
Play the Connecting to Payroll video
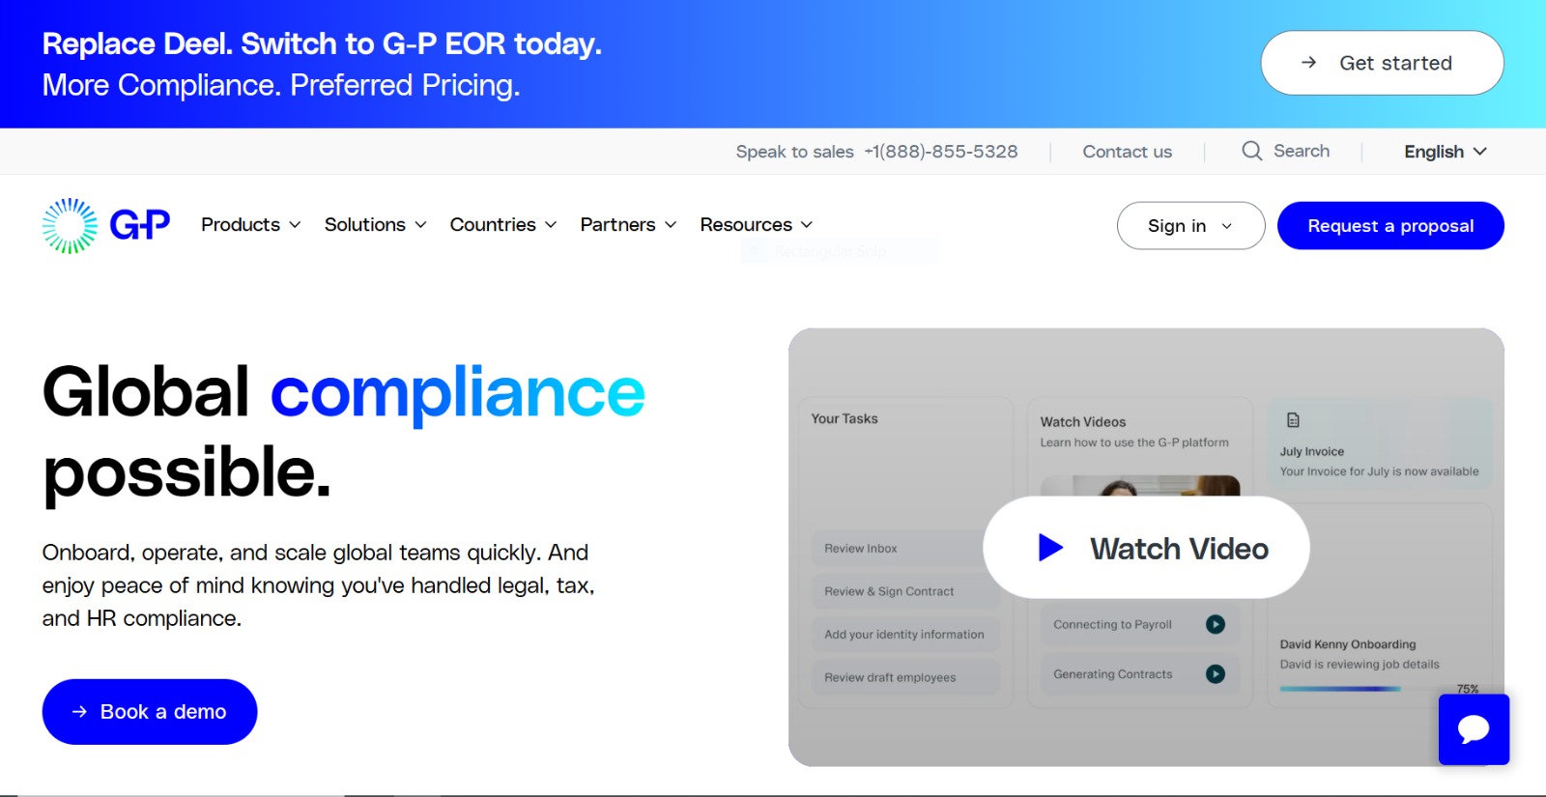tap(1216, 624)
